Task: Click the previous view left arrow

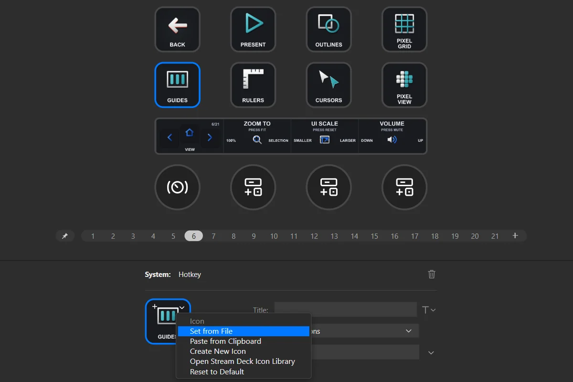Action: coord(170,138)
